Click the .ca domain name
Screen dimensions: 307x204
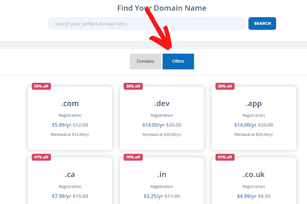[70, 174]
